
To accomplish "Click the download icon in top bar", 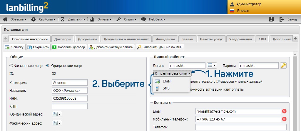I will tap(271, 19).
